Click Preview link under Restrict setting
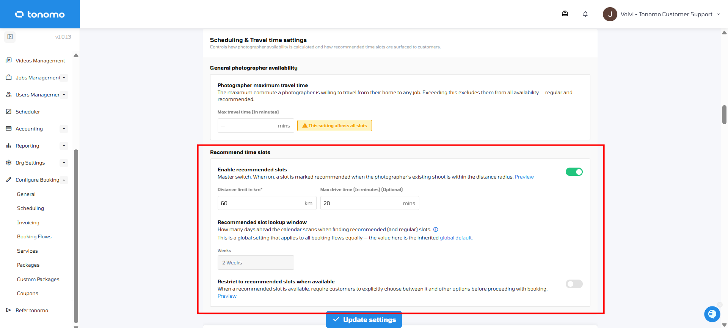Viewport: 728px width, 328px height. (x=227, y=296)
